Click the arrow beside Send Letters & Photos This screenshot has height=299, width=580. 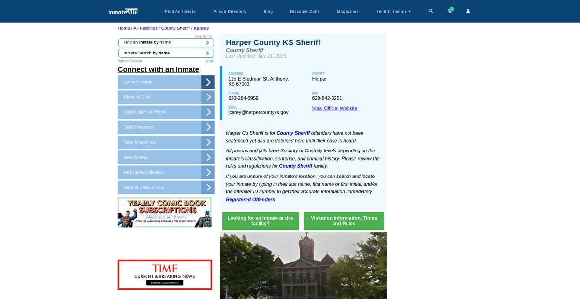(208, 112)
